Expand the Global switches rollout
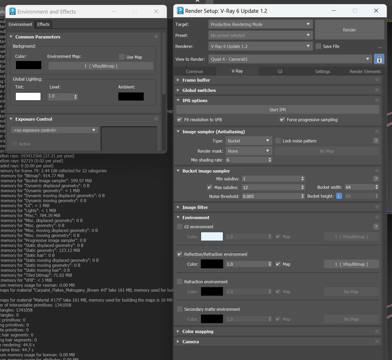This screenshot has height=360, width=392. click(178, 90)
